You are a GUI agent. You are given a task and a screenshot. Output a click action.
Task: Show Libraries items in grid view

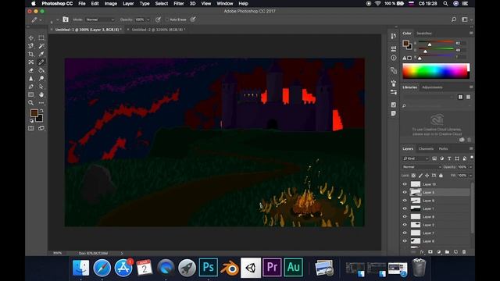click(x=460, y=97)
